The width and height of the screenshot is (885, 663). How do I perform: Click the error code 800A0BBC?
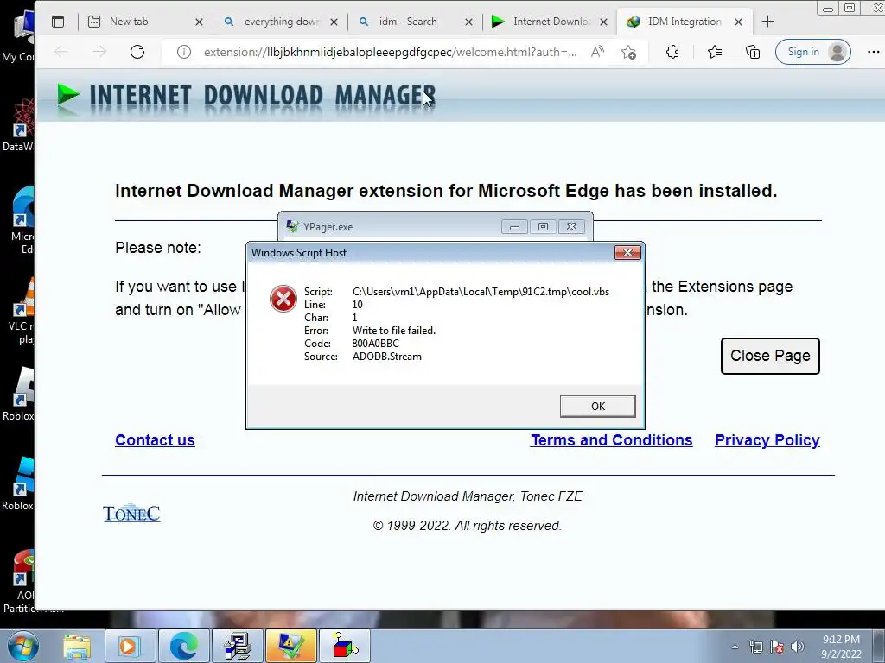pyautogui.click(x=375, y=344)
